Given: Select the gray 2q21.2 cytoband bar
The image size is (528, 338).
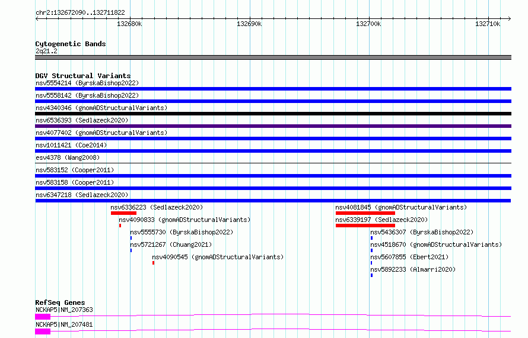Looking at the screenshot, I should (273, 57).
